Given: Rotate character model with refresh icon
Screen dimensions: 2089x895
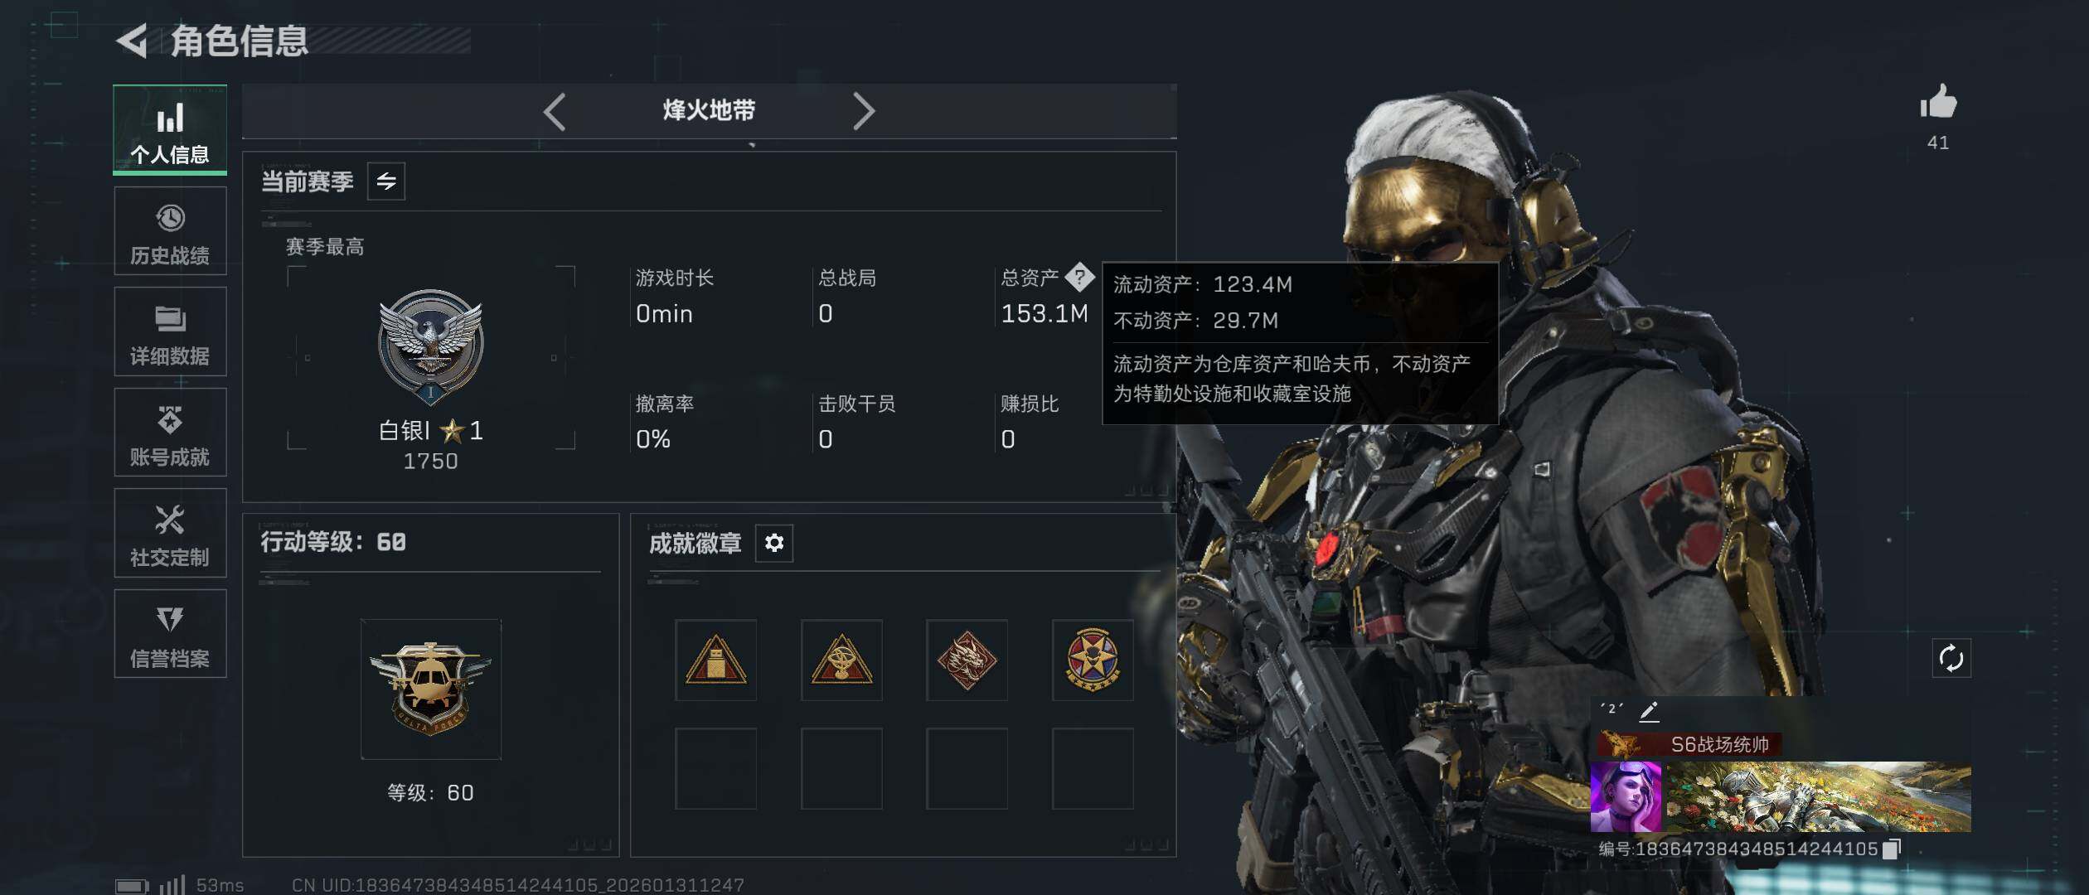Looking at the screenshot, I should pyautogui.click(x=1951, y=659).
